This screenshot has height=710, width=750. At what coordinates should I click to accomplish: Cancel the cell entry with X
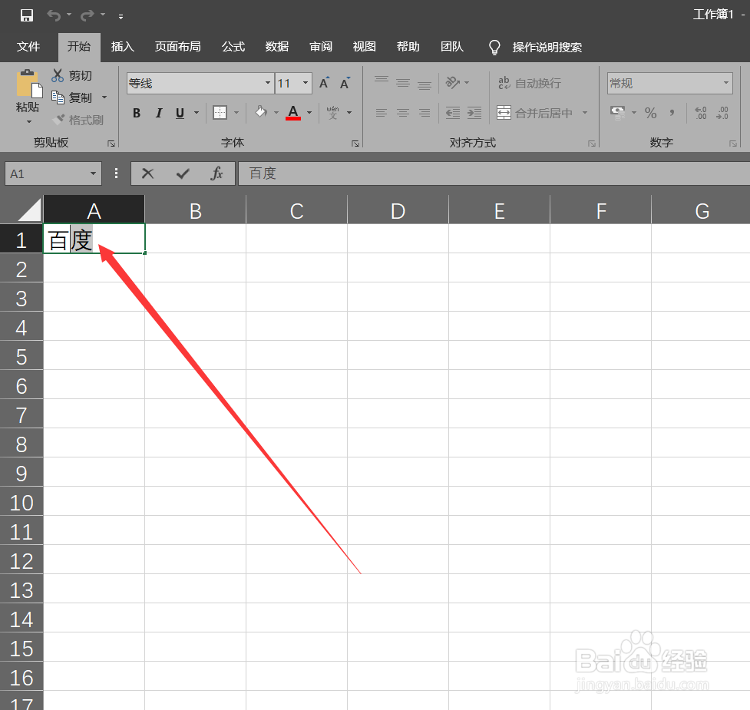tap(148, 173)
